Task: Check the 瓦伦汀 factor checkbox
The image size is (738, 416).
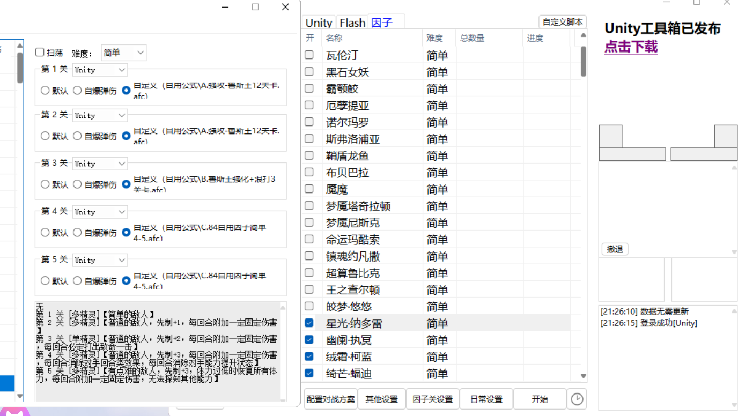Action: tap(308, 54)
